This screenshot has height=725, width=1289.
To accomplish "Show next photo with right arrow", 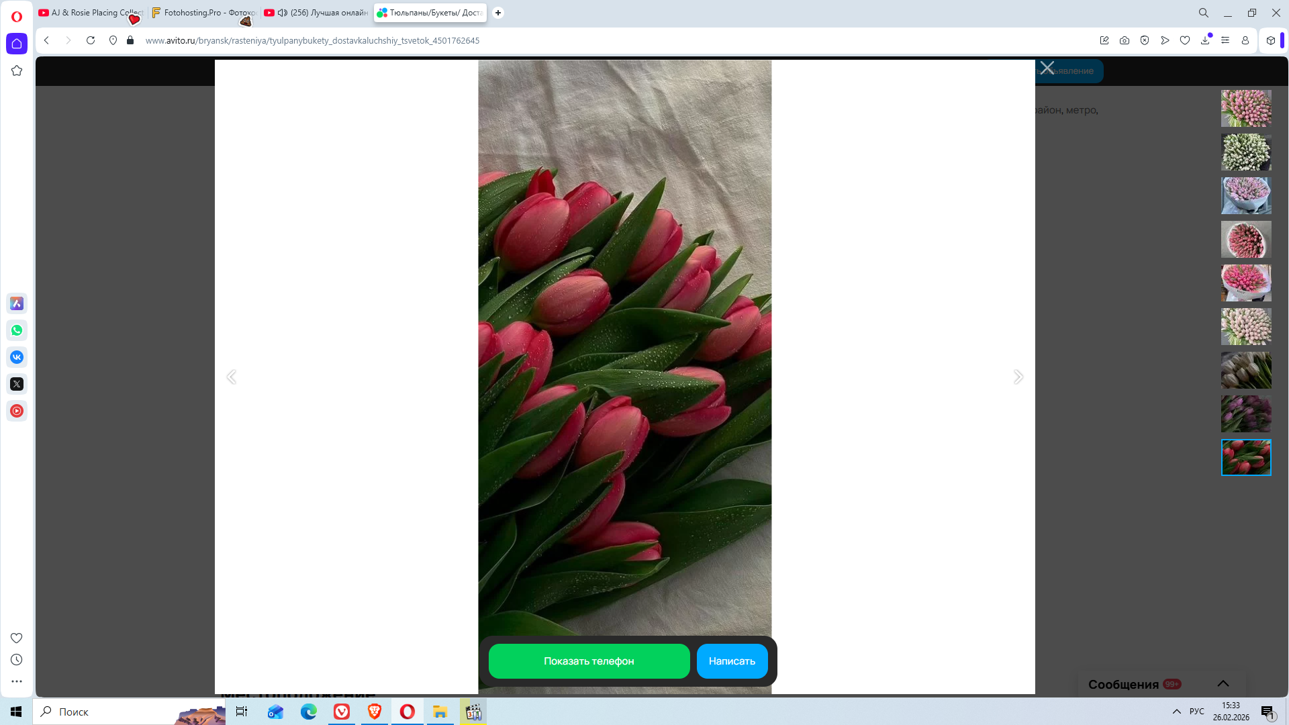I will point(1018,377).
